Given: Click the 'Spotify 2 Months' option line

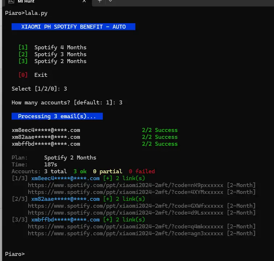Looking at the screenshot, I should pos(52,61).
